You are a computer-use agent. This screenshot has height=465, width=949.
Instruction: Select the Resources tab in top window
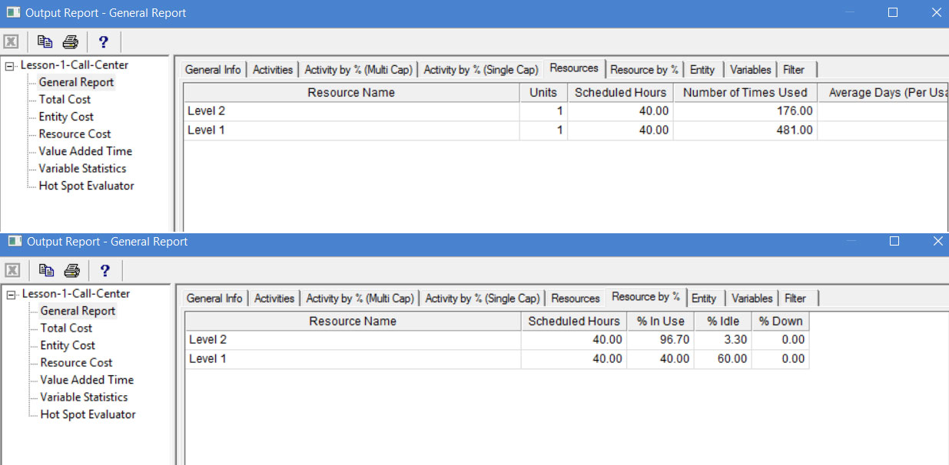click(574, 68)
